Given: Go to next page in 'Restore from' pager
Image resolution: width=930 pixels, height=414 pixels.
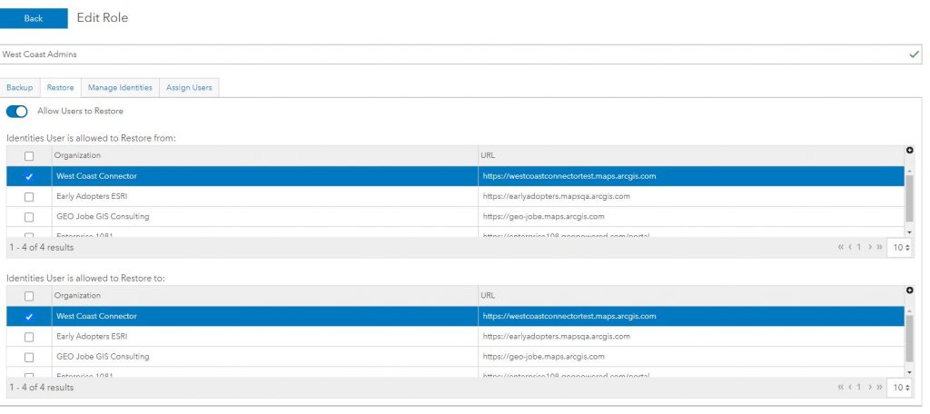Looking at the screenshot, I should click(869, 247).
